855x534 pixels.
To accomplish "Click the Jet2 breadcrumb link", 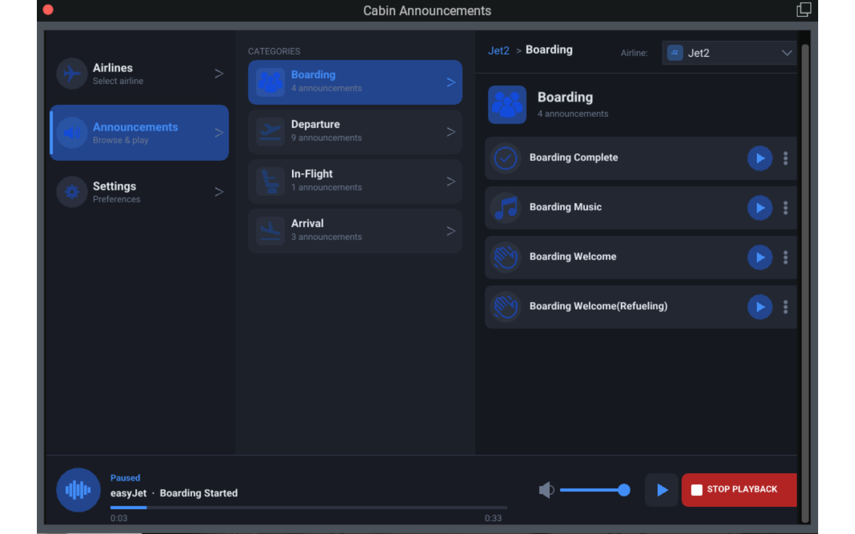I will [499, 51].
